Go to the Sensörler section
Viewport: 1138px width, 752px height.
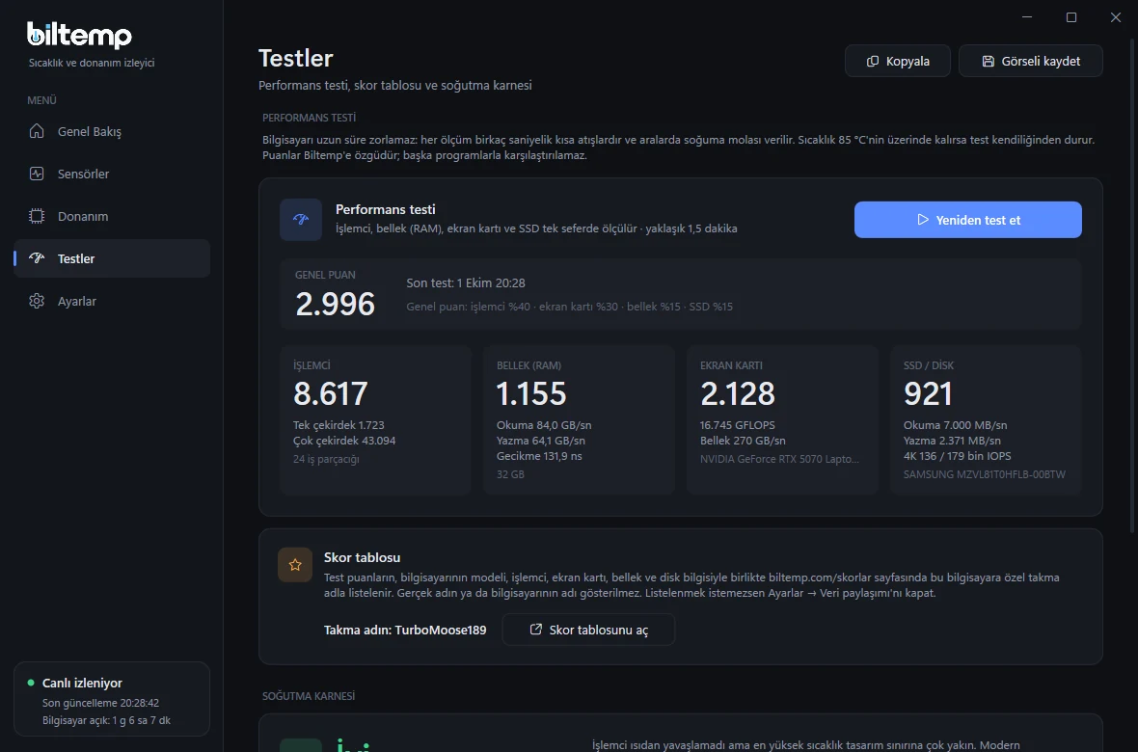click(x=112, y=174)
